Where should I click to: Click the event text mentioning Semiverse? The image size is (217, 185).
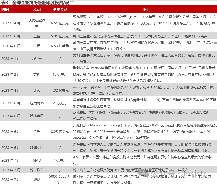pyautogui.click(x=143, y=116)
